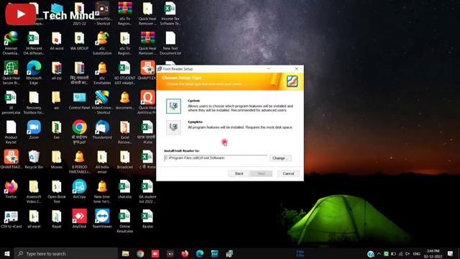Select the 8 PERIOD TIMETABLE file
The image size is (460, 259).
coord(80,162)
